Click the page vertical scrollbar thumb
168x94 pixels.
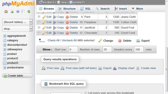click(x=167, y=69)
